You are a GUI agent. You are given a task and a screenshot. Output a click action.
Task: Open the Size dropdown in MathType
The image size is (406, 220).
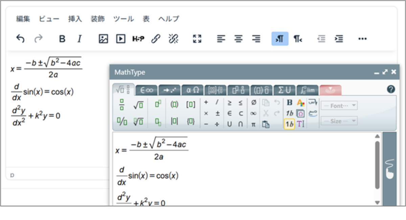pos(339,120)
